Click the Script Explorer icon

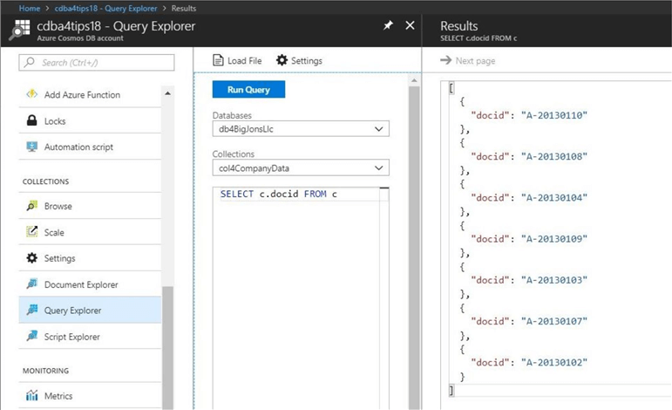coord(31,336)
